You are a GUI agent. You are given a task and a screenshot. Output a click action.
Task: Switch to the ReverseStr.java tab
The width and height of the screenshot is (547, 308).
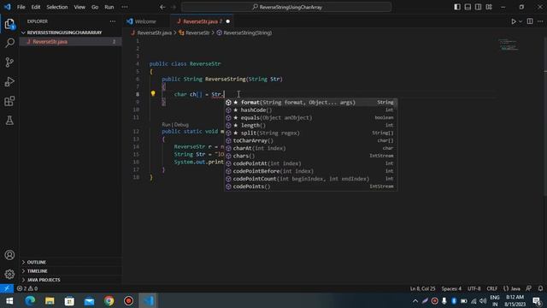pyautogui.click(x=203, y=21)
